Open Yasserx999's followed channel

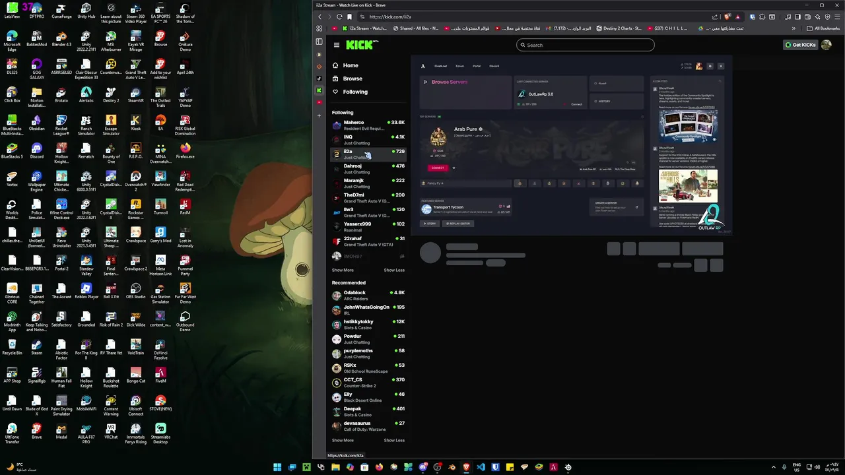point(368,227)
